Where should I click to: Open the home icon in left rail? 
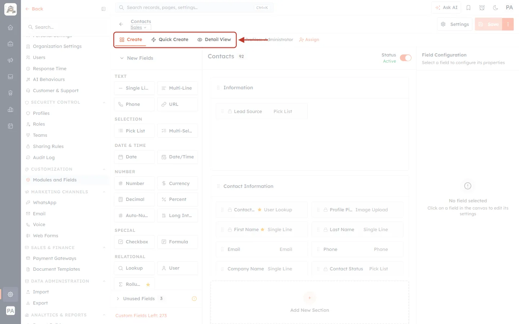pyautogui.click(x=10, y=27)
